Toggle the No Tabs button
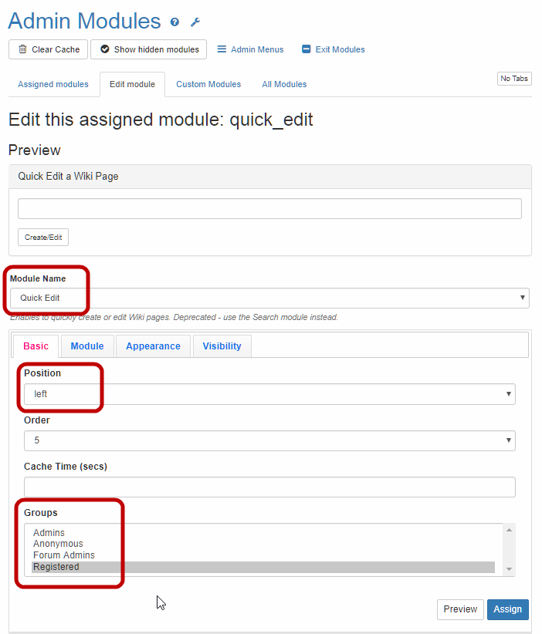 [514, 79]
